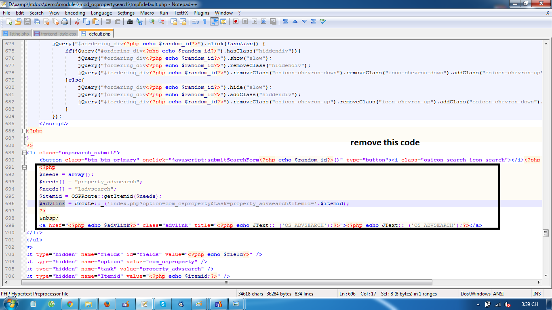This screenshot has height=310, width=552.
Task: Toggle Show All Characters pilcrow icon
Action: pyautogui.click(x=205, y=21)
